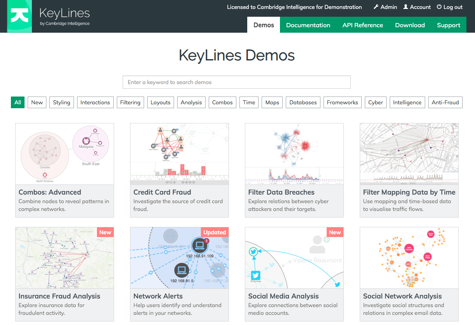Viewport: 475px width, 325px height.
Task: Click New badge on Insurance Fraud Analysis
Action: click(x=105, y=232)
